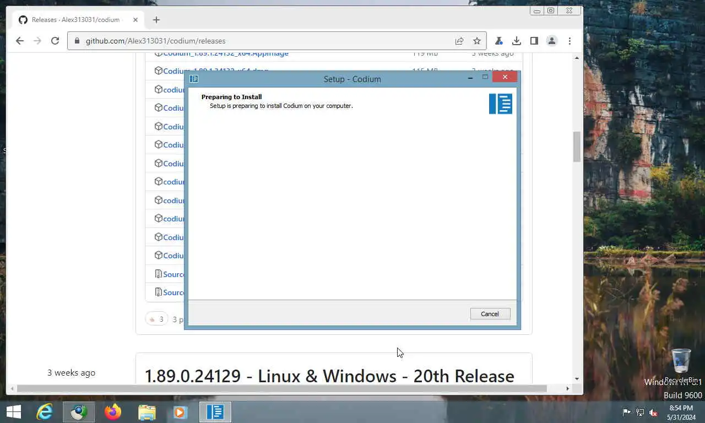Click Cancel in the Codium Setup dialog

pyautogui.click(x=490, y=313)
